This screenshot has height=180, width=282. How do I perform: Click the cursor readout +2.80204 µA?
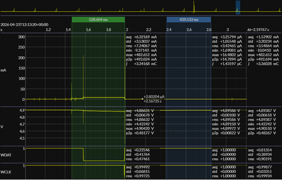pyautogui.click(x=154, y=97)
